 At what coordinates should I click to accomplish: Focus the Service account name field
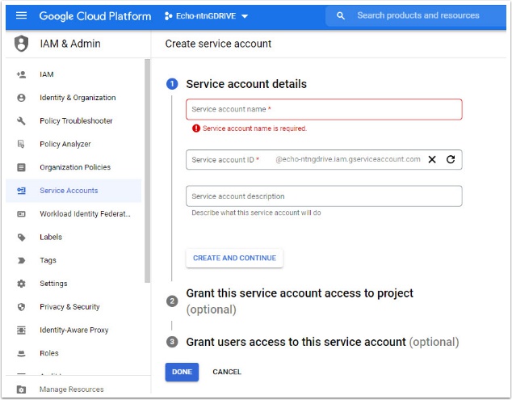point(324,109)
